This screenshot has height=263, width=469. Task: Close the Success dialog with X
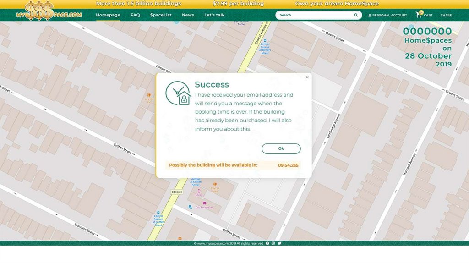[307, 77]
